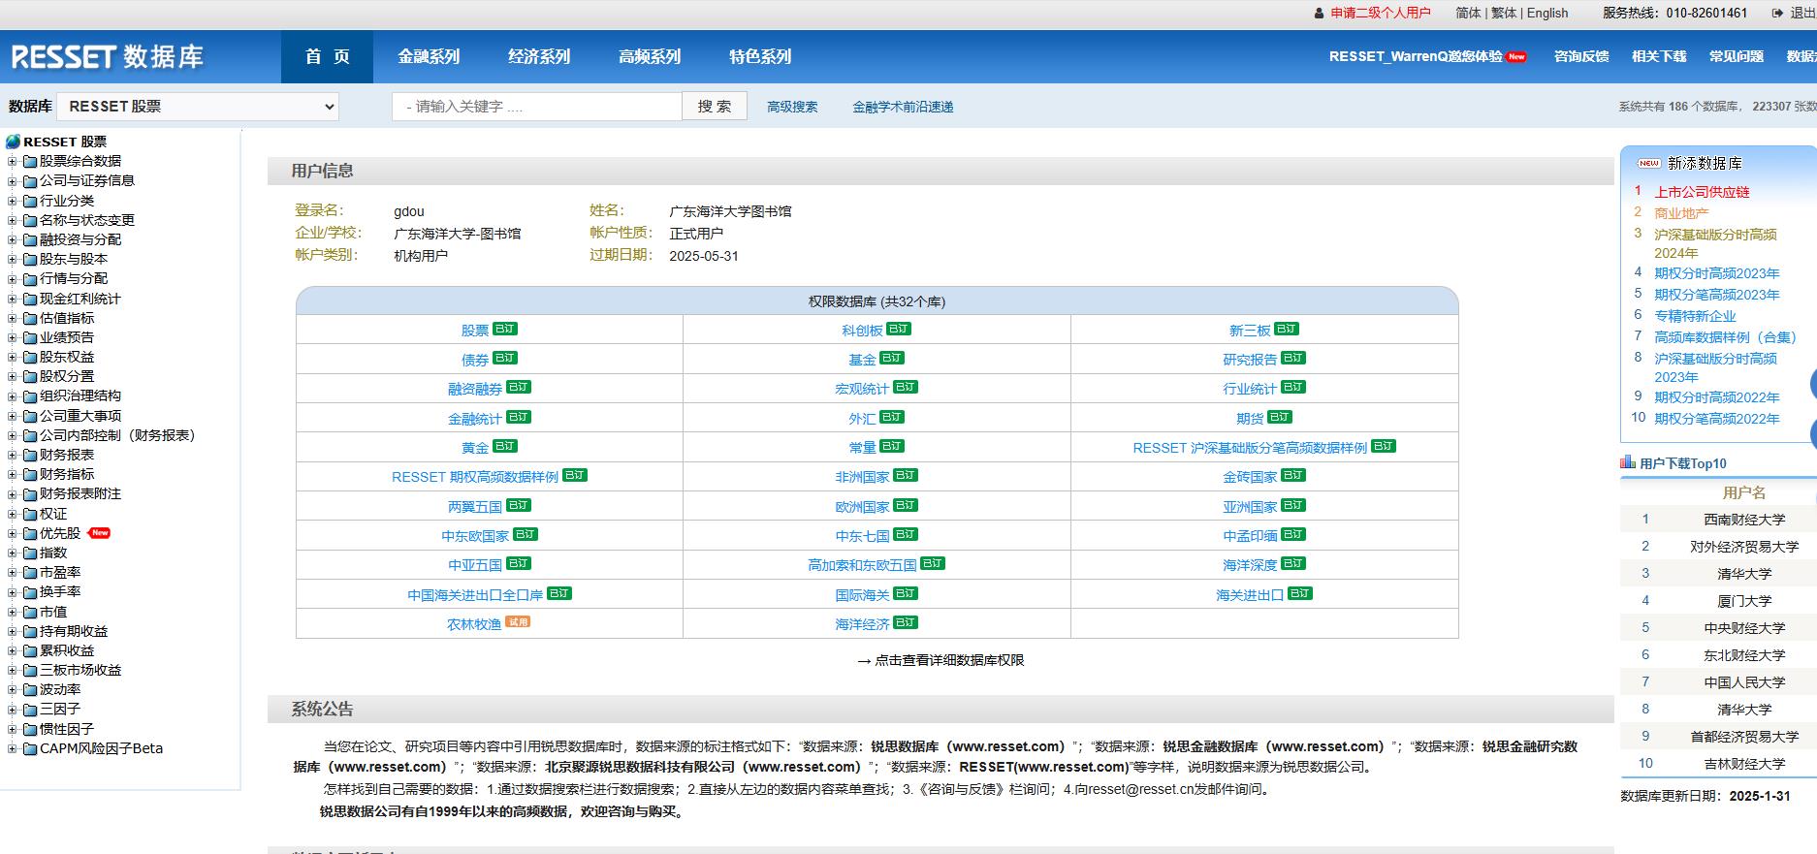Click the RESSET 数据库 logo
This screenshot has height=854, width=1817.
coord(108,56)
